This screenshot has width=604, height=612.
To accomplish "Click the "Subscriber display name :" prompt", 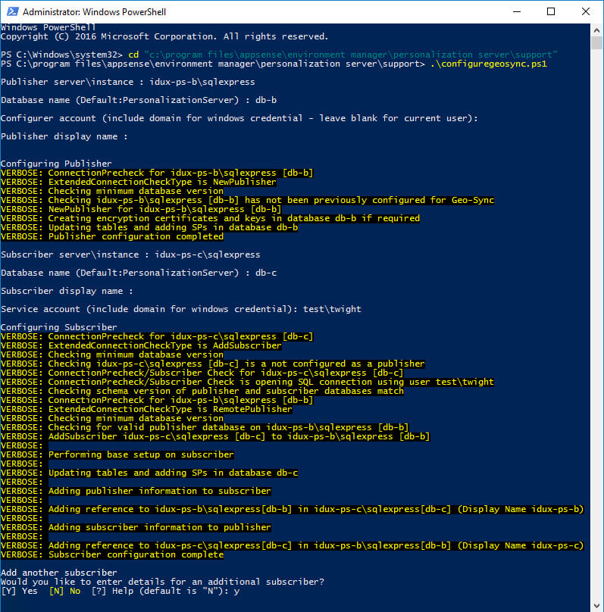I will click(x=67, y=291).
